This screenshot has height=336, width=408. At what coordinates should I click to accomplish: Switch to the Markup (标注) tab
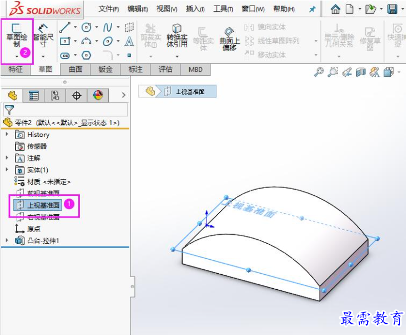tap(135, 70)
